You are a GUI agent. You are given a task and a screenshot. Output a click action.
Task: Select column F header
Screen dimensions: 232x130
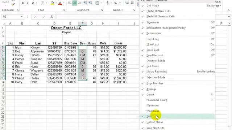point(82,23)
